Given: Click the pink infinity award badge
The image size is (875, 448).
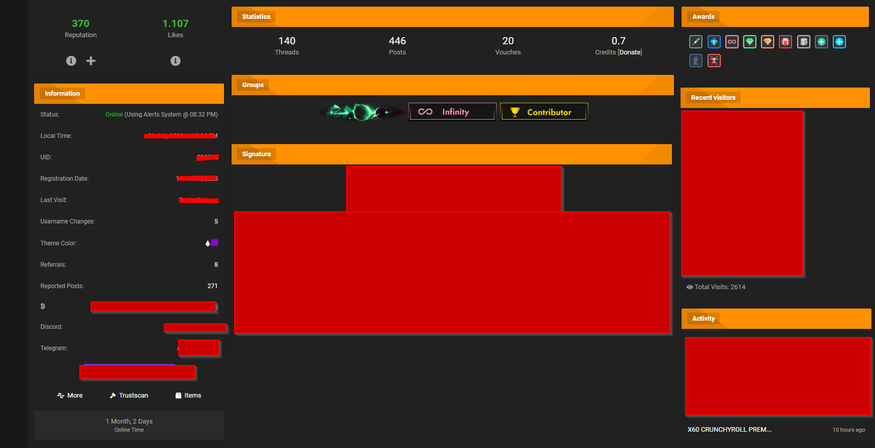Looking at the screenshot, I should (732, 42).
